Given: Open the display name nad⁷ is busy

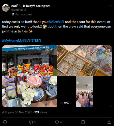Looking at the screenshot, I should click(x=30, y=6).
